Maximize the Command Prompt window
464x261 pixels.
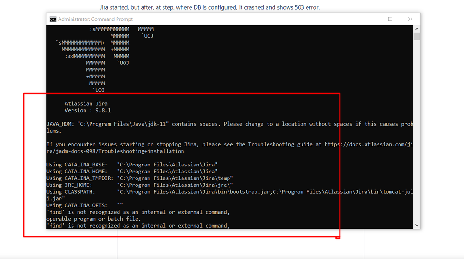click(x=390, y=19)
